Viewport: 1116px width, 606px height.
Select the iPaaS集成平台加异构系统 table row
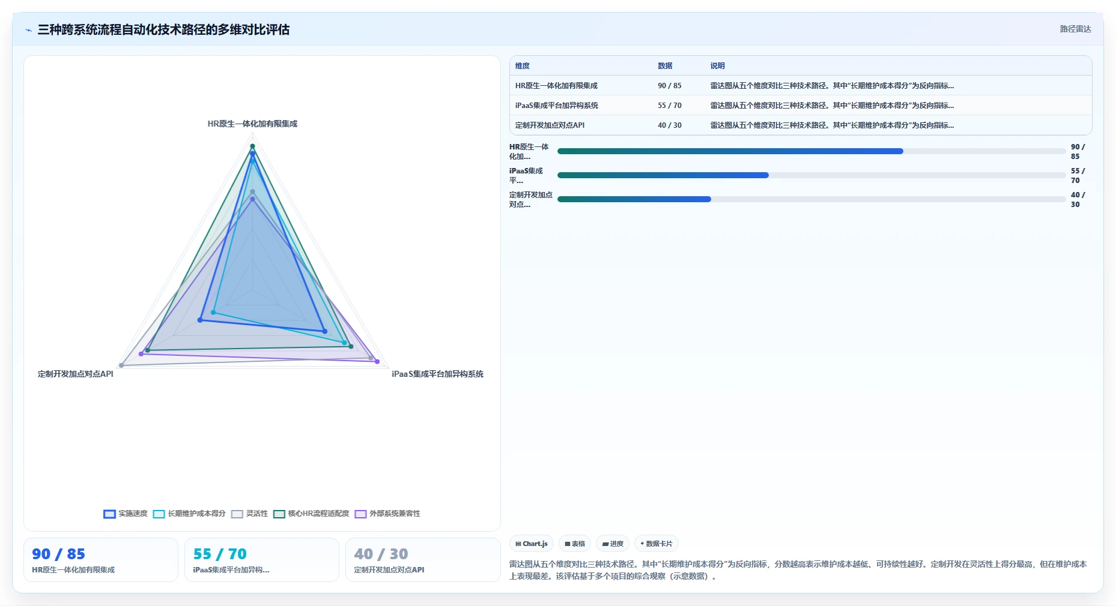(x=801, y=105)
